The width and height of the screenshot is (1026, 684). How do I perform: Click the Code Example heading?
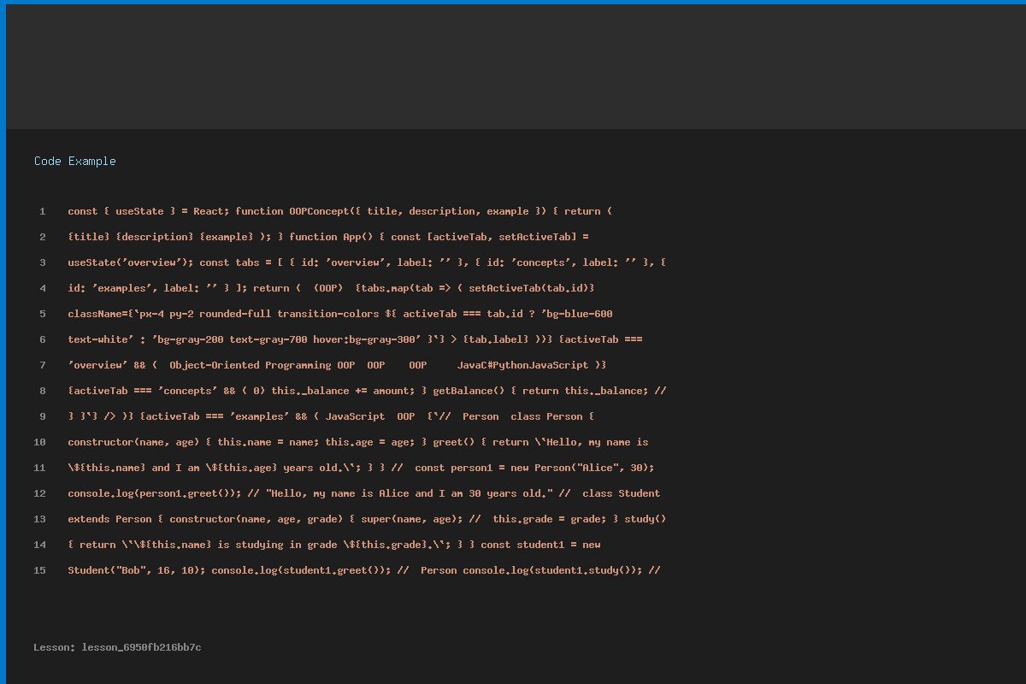pyautogui.click(x=75, y=161)
